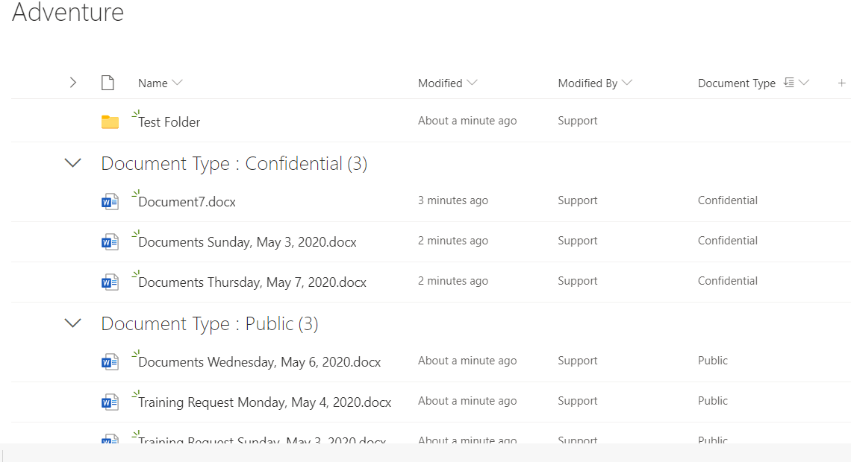This screenshot has width=851, height=462.
Task: Add a column with the plus icon
Action: click(841, 83)
